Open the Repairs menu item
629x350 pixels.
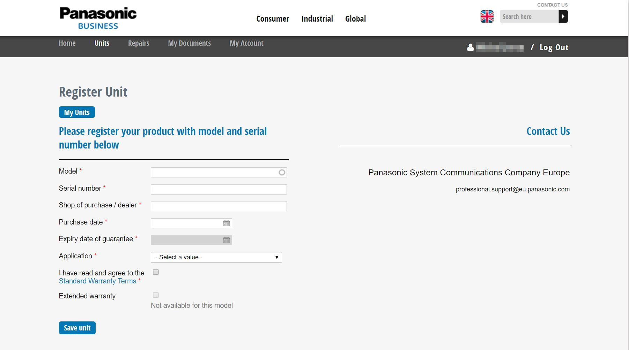tap(139, 43)
